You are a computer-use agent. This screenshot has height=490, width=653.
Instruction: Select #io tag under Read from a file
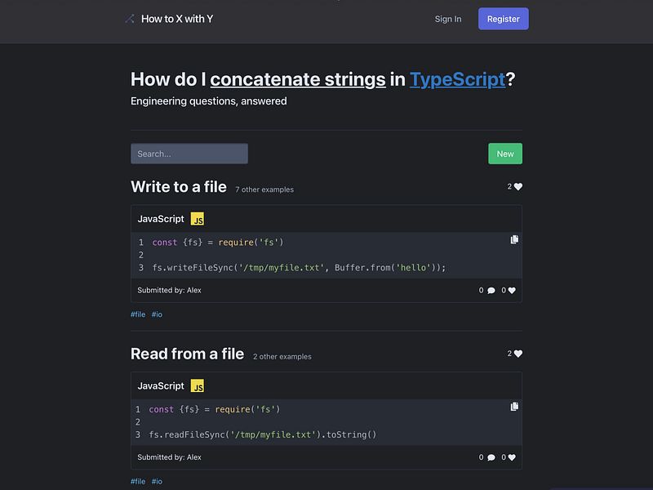(157, 481)
